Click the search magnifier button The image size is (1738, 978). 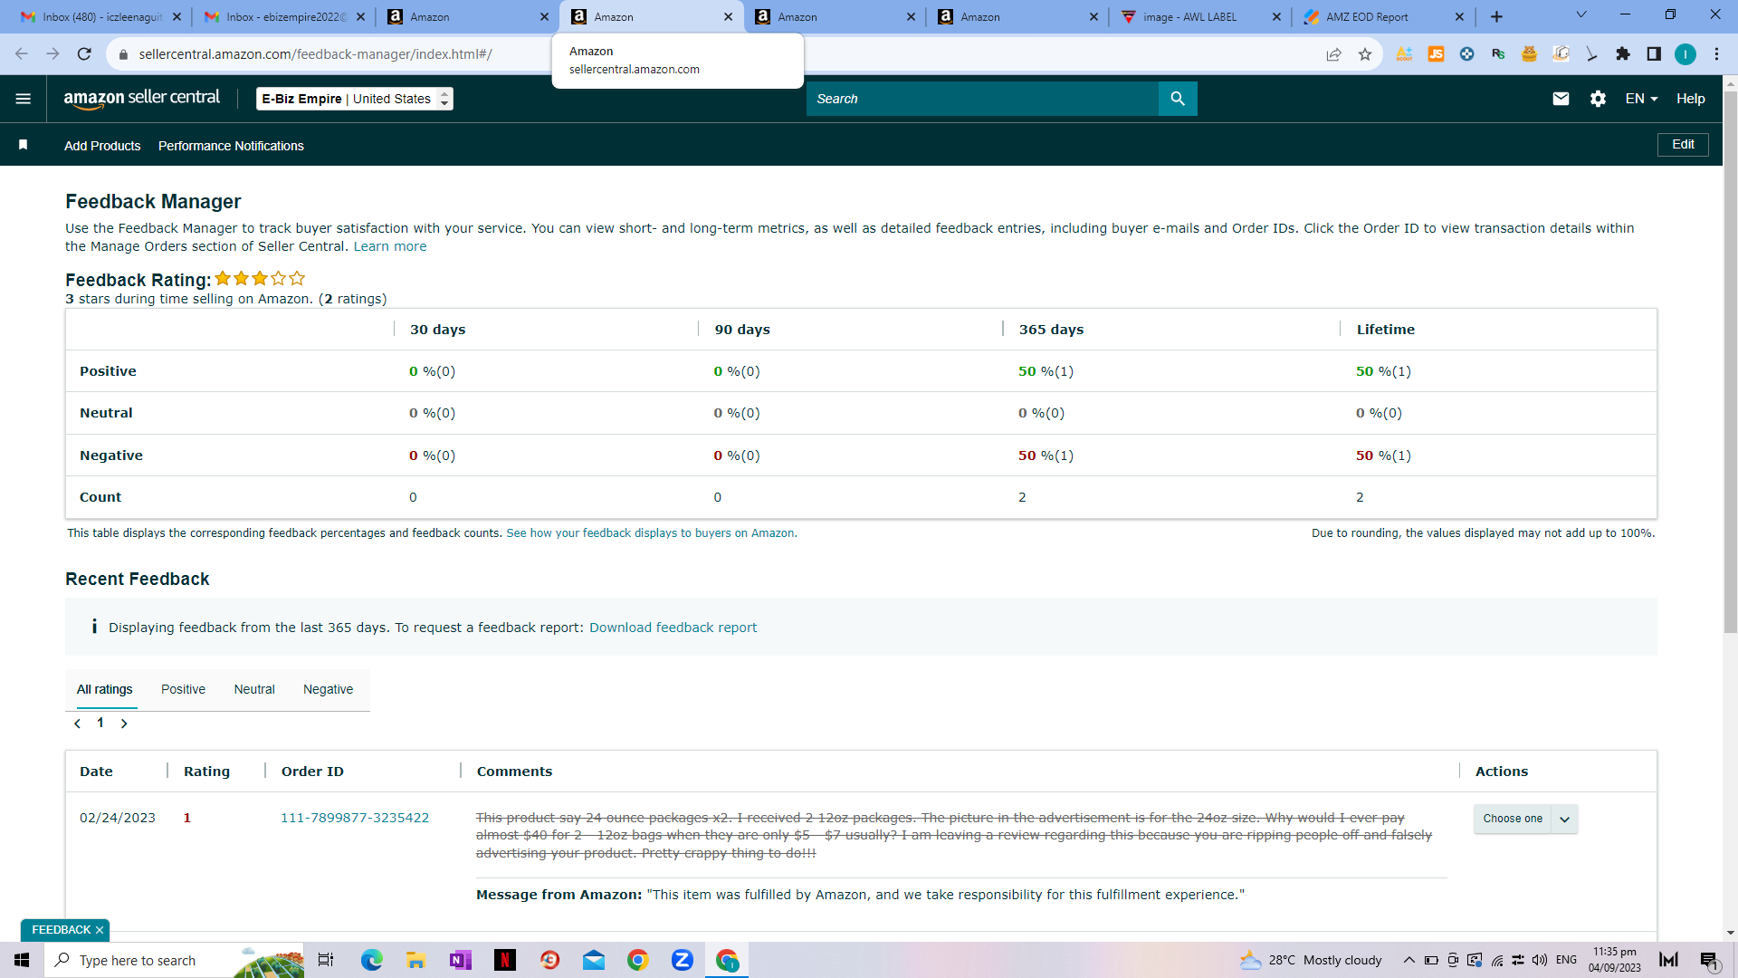(x=1178, y=99)
